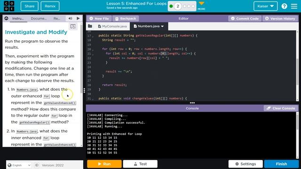
Task: Select level 2 progress bubble
Action: pyautogui.click(x=178, y=6)
